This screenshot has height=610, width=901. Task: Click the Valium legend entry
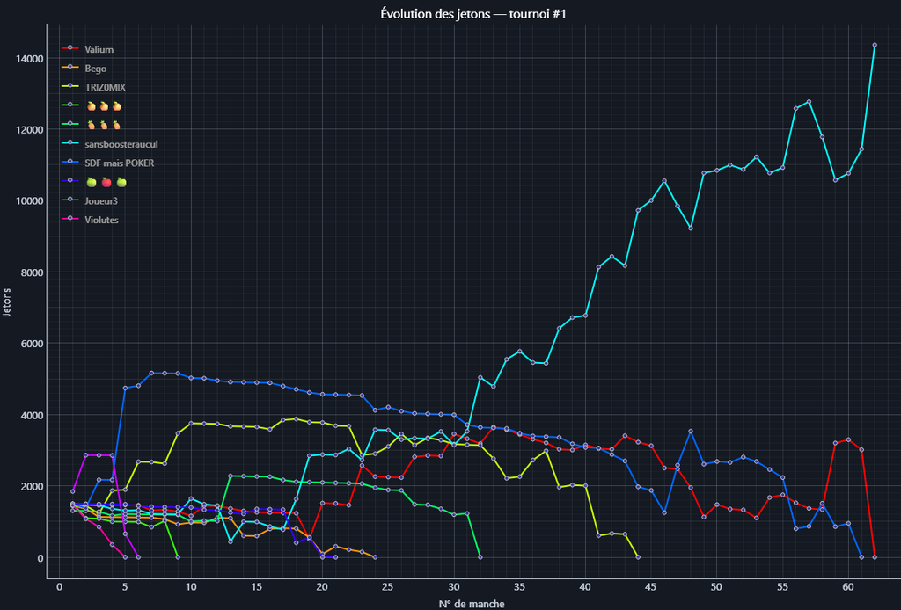pos(99,49)
